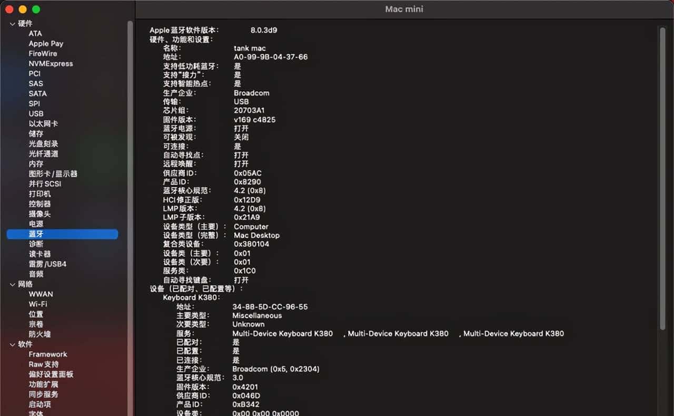The height and width of the screenshot is (416, 674).
Task: Open the 启动项 startup items list
Action: (x=39, y=404)
